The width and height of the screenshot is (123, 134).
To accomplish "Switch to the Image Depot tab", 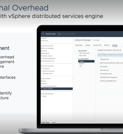I will click(79, 45).
